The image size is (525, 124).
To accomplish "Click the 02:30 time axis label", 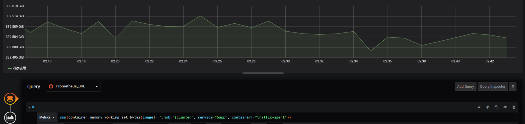I will coord(286,61).
